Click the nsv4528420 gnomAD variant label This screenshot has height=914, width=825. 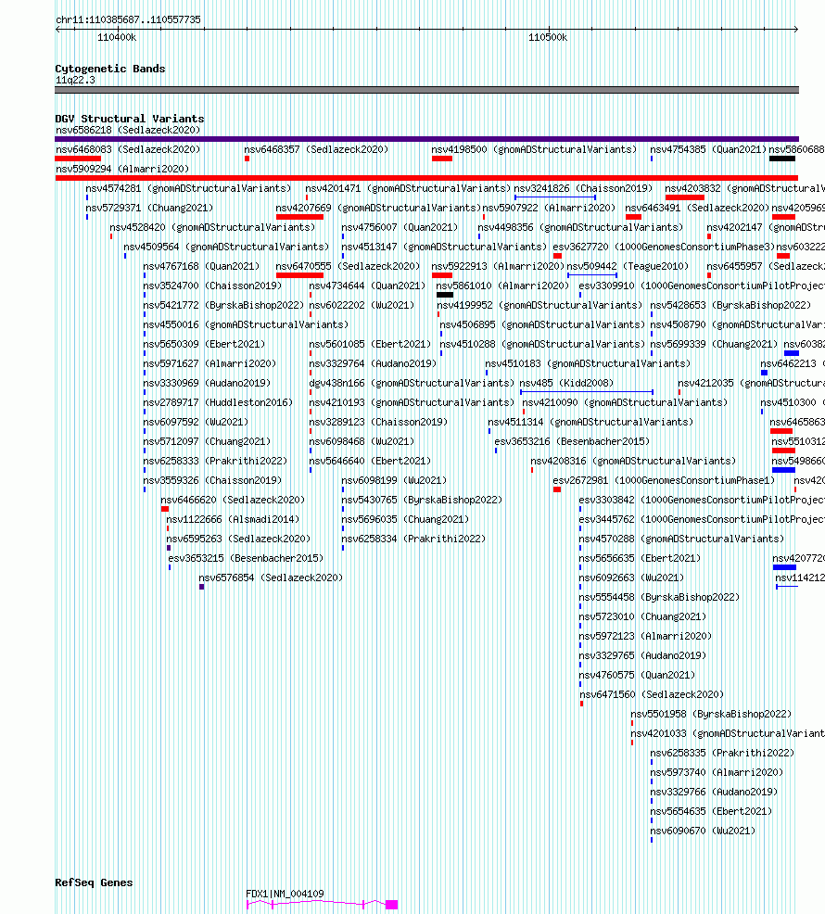click(x=212, y=227)
